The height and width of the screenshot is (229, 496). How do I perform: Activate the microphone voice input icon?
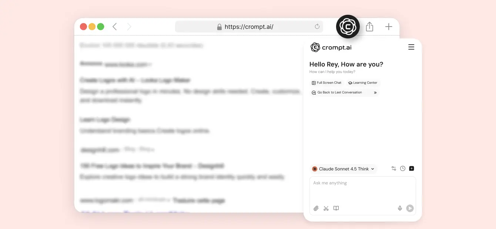tap(400, 208)
